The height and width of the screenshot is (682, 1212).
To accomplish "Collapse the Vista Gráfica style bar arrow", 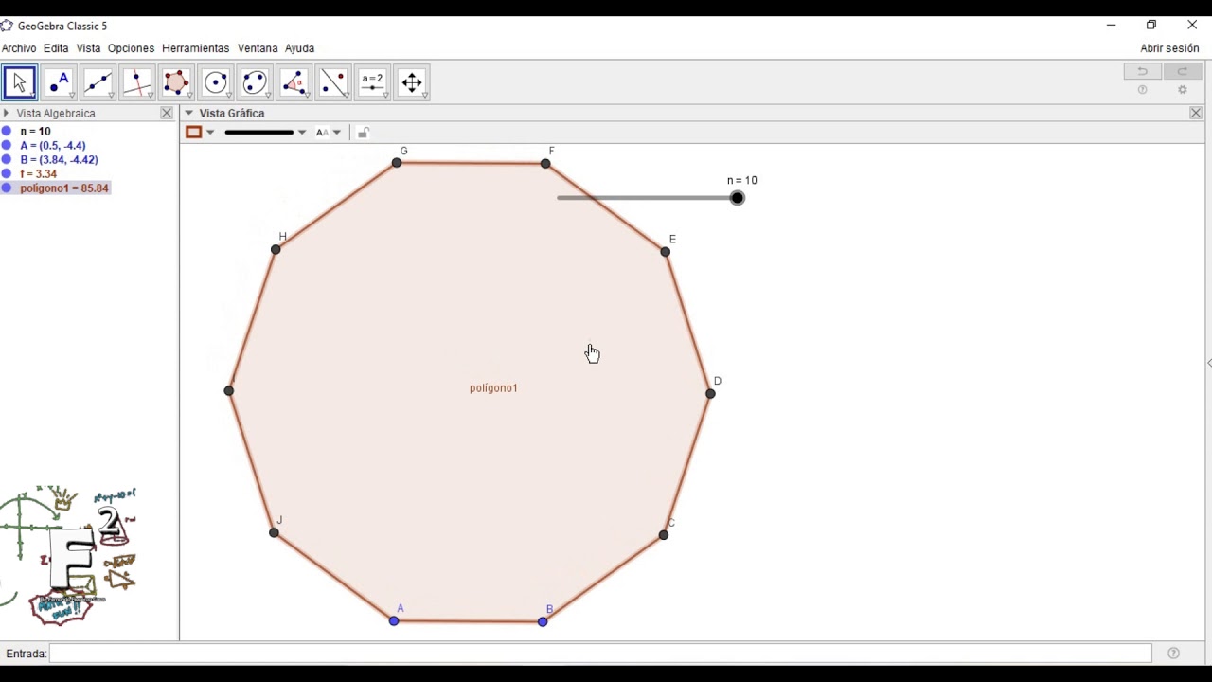I will (x=188, y=113).
